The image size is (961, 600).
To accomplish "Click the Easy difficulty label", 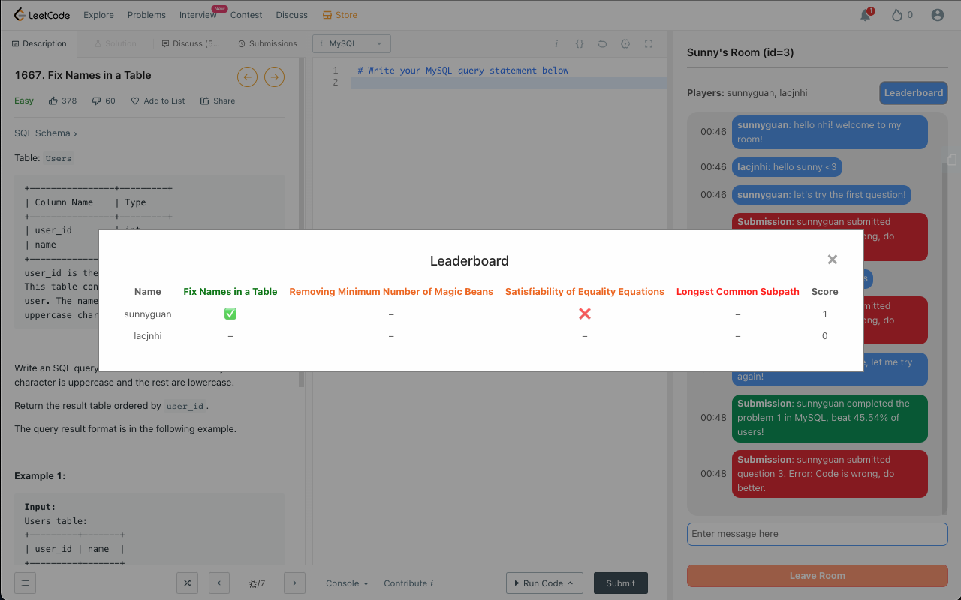I will click(x=24, y=100).
